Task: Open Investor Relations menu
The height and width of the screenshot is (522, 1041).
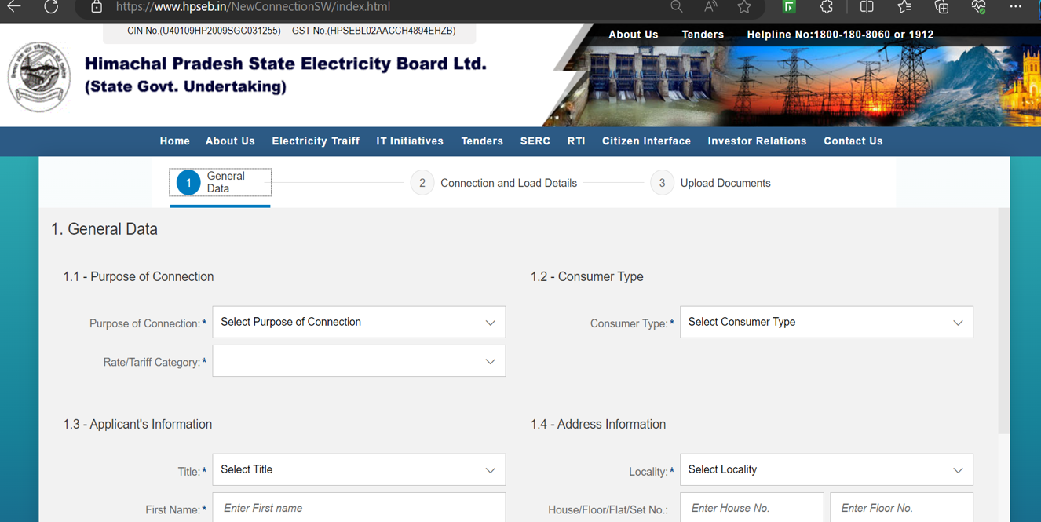Action: [x=757, y=141]
